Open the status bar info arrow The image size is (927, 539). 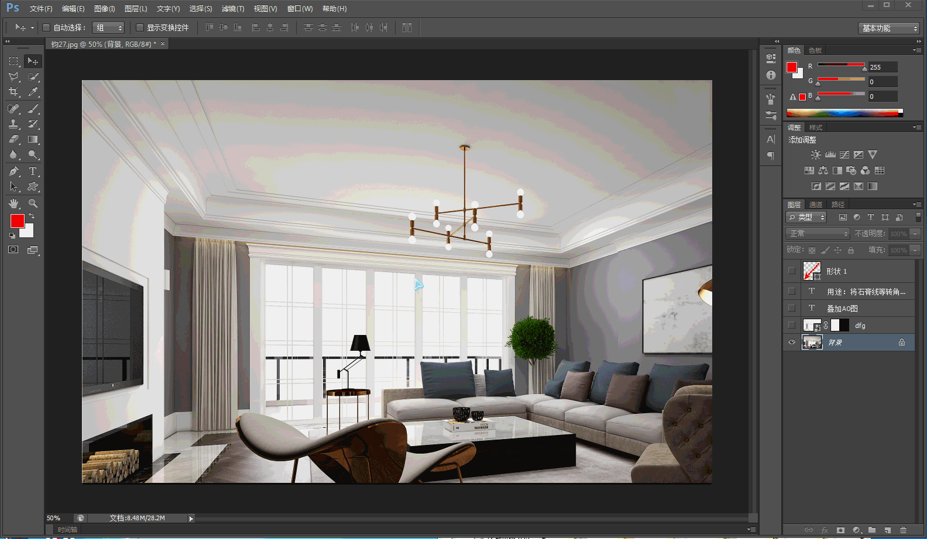191,518
